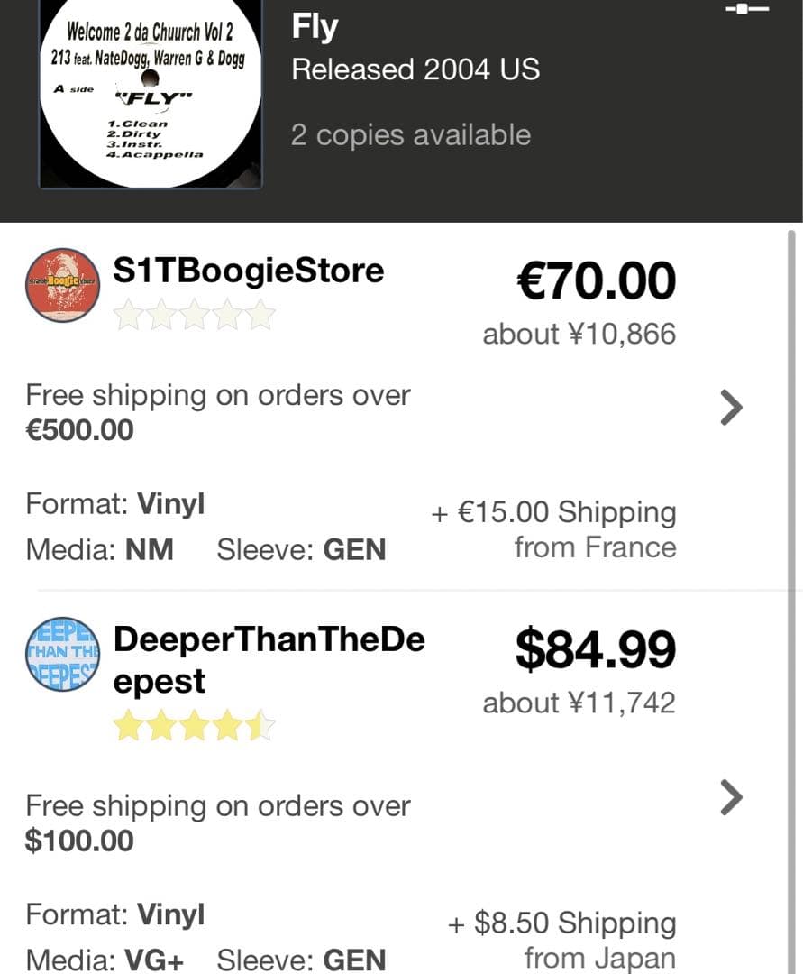Select the $84.99 price
This screenshot has height=974, width=803.
point(596,649)
